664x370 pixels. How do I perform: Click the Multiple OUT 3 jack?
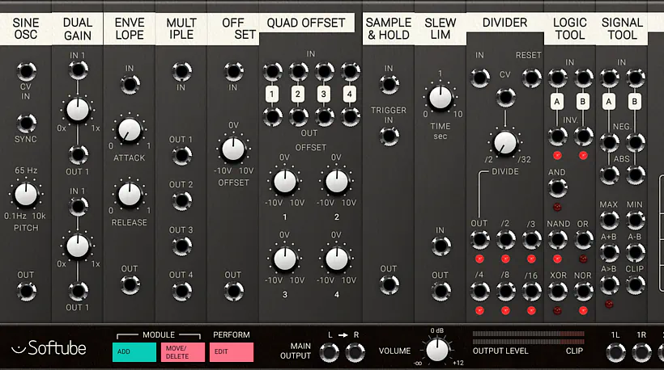pos(181,246)
